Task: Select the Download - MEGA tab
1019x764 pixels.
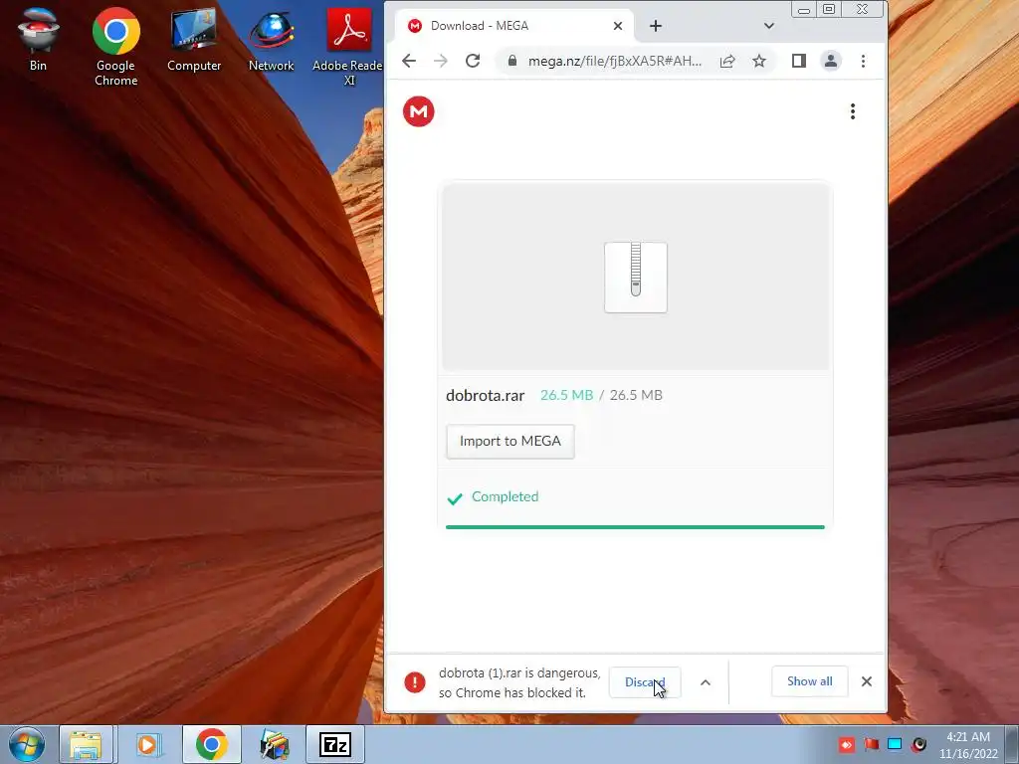Action: pyautogui.click(x=513, y=26)
